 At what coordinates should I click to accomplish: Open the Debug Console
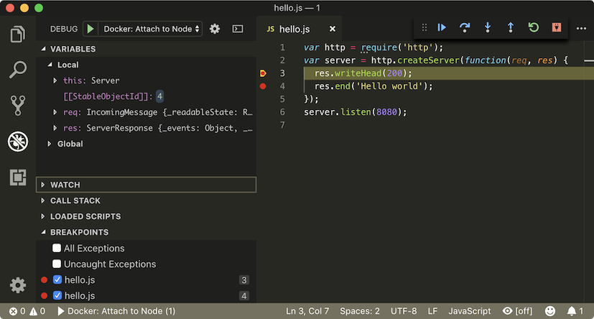(238, 29)
